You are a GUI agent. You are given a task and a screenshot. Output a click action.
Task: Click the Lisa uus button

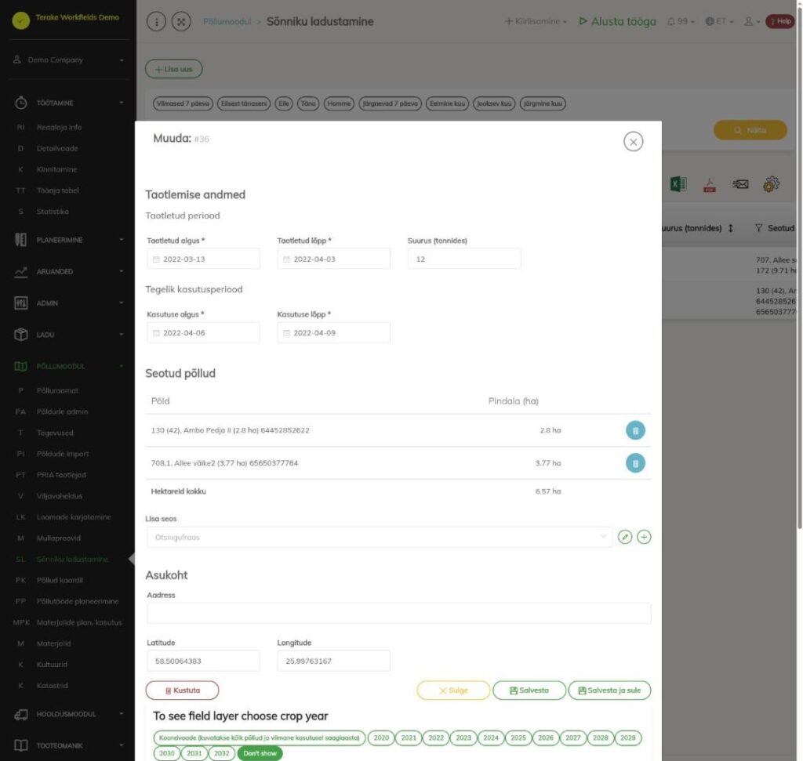[173, 69]
